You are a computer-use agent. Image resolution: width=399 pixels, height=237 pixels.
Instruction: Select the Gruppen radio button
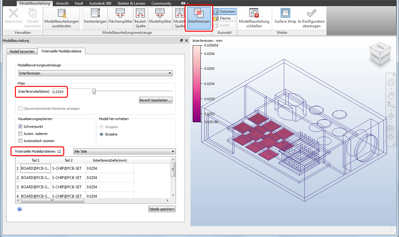click(101, 127)
